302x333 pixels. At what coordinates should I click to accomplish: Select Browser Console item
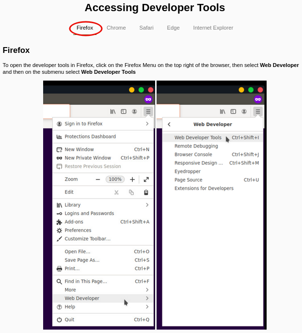[212, 154]
